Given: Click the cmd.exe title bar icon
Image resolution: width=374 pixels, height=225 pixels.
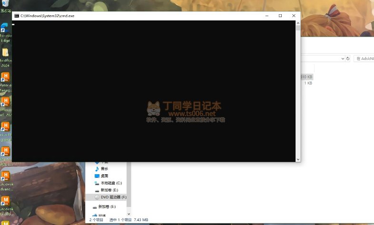Looking at the screenshot, I should pos(16,16).
